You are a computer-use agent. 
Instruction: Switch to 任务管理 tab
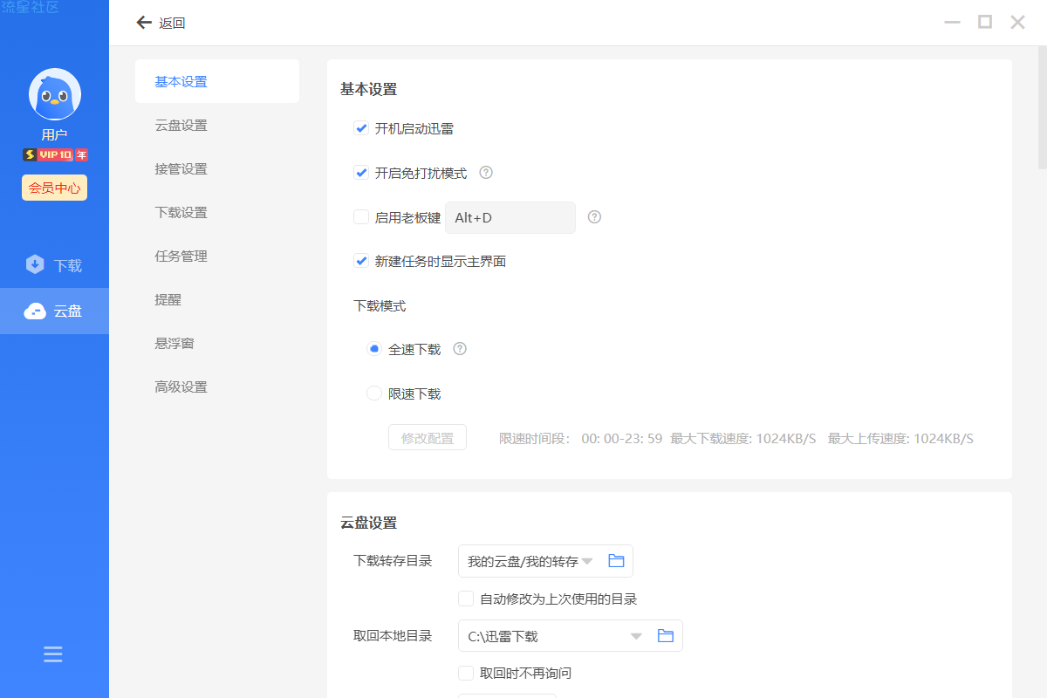217,256
